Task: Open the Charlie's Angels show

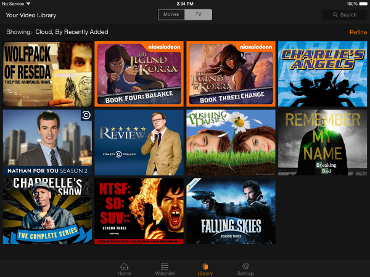Action: pyautogui.click(x=323, y=74)
